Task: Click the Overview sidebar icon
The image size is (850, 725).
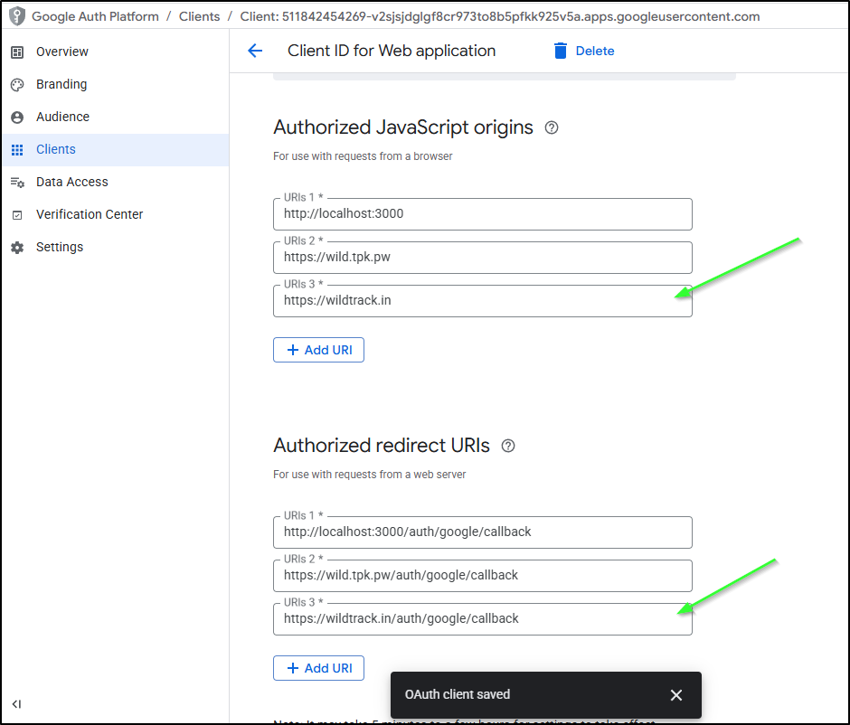Action: (x=17, y=52)
